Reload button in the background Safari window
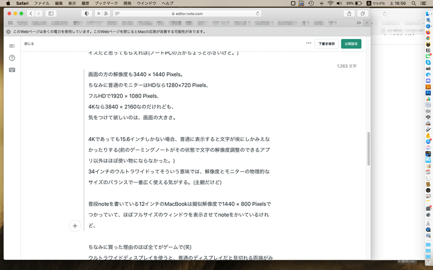Image resolution: width=433 pixels, height=270 pixels. tap(384, 13)
